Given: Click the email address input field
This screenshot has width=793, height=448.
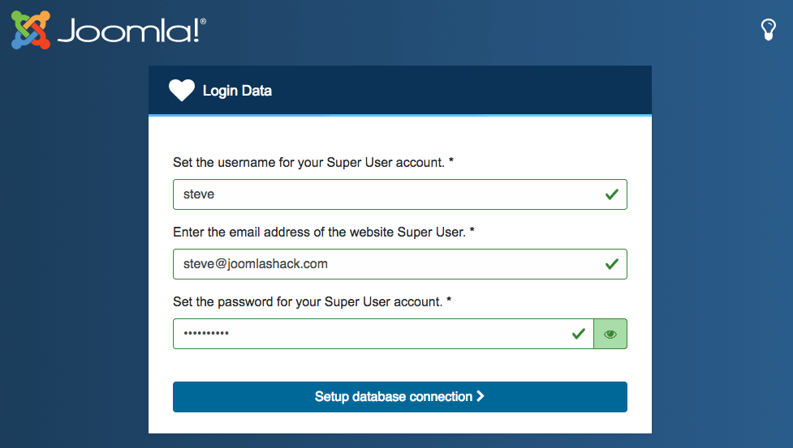Looking at the screenshot, I should point(400,264).
